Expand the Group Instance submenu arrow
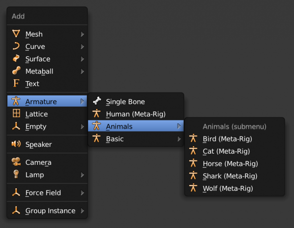This screenshot has width=294, height=228. [x=82, y=210]
